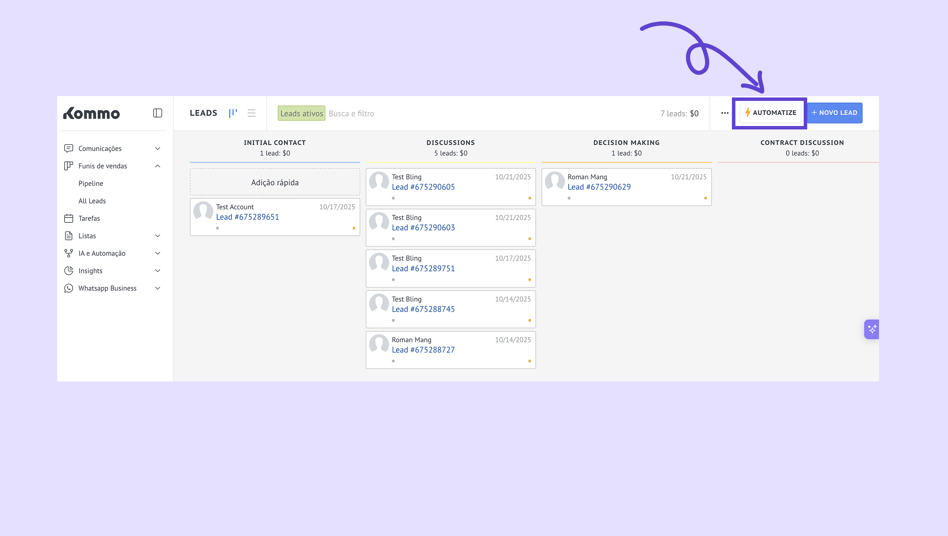
Task: Open the All Leads submenu item
Action: pos(92,201)
